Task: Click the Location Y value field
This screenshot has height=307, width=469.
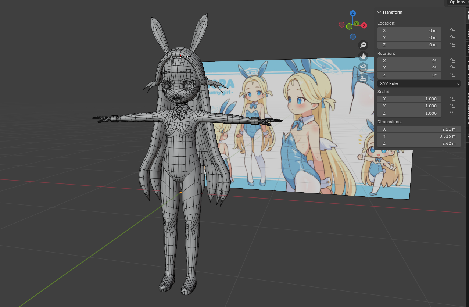Action: tap(409, 38)
